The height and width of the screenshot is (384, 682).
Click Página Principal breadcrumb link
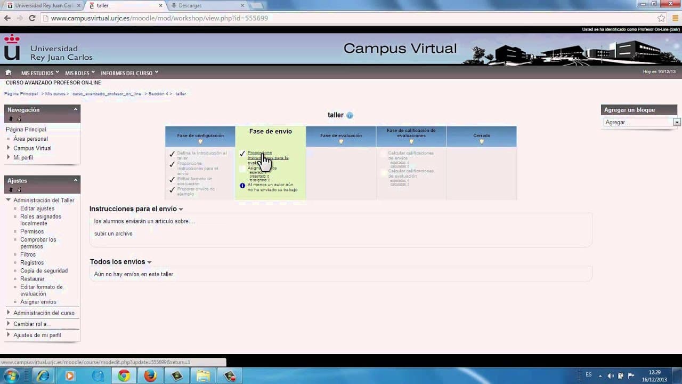pyautogui.click(x=21, y=94)
